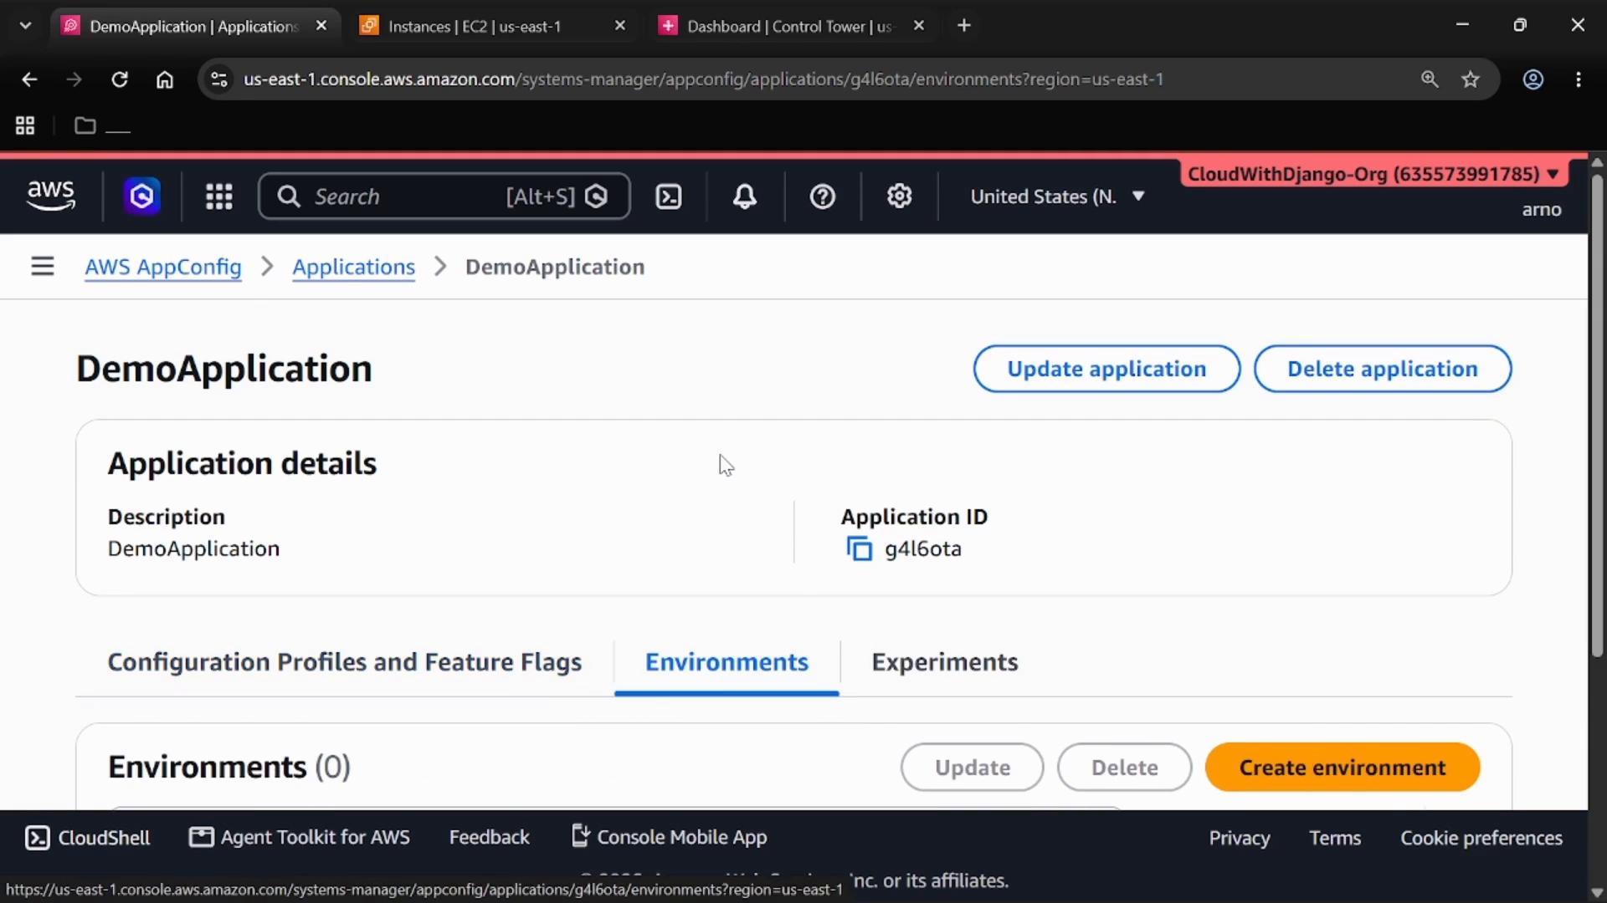The height and width of the screenshot is (903, 1607).
Task: Open the browser profile icon
Action: tap(1533, 79)
